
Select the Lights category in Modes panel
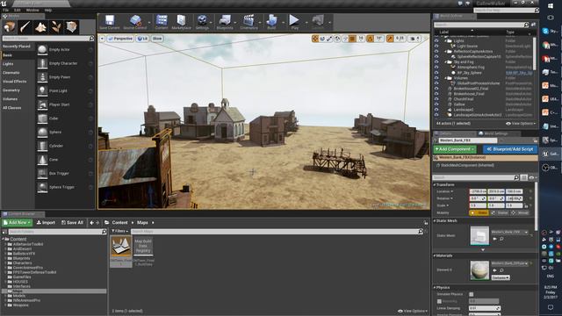click(x=8, y=64)
